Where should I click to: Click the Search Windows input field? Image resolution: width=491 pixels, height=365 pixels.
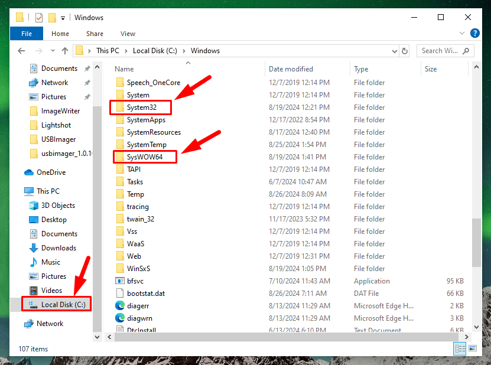pos(445,51)
